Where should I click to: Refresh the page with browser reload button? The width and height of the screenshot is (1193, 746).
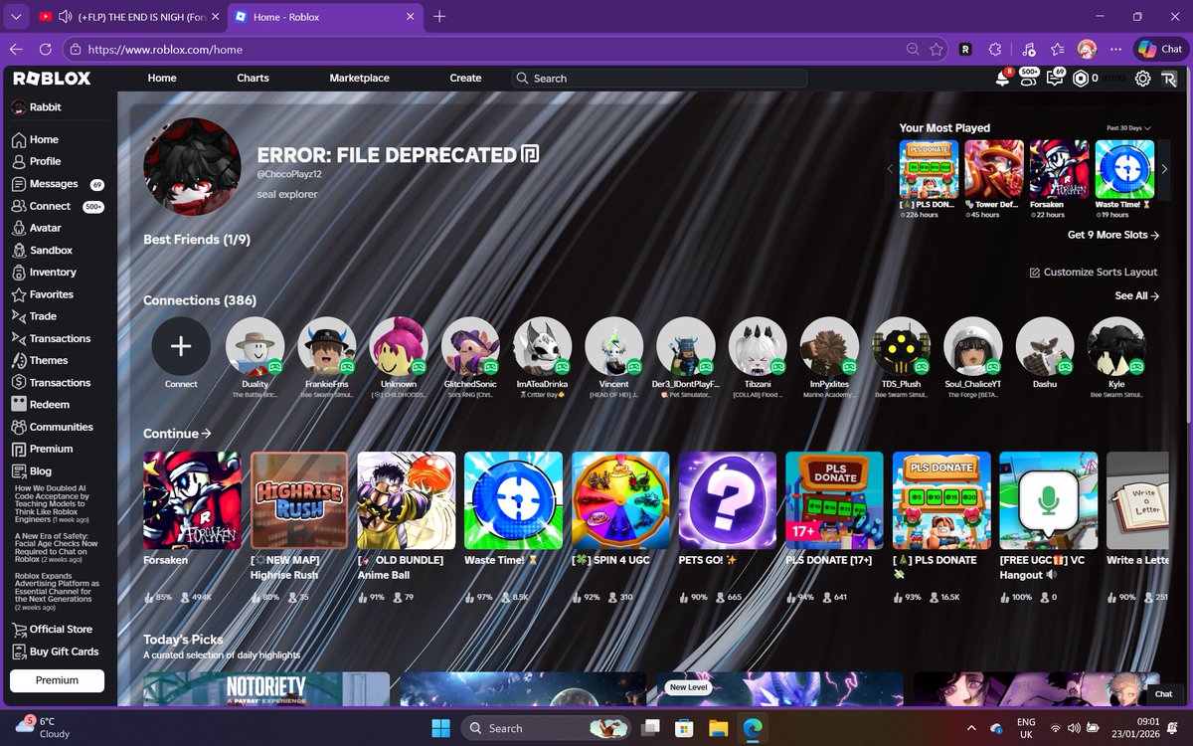point(46,49)
